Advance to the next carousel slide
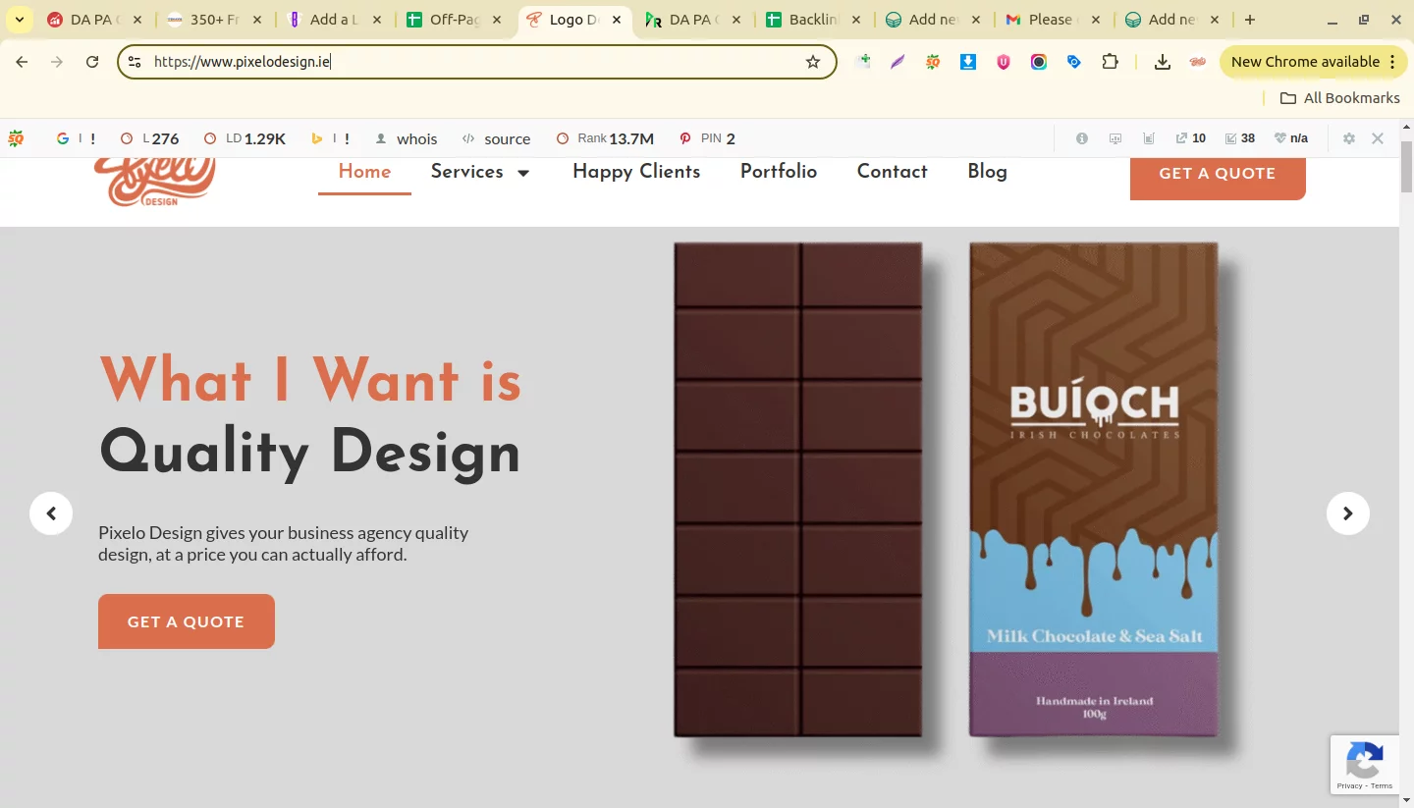This screenshot has height=808, width=1414. click(x=1348, y=513)
